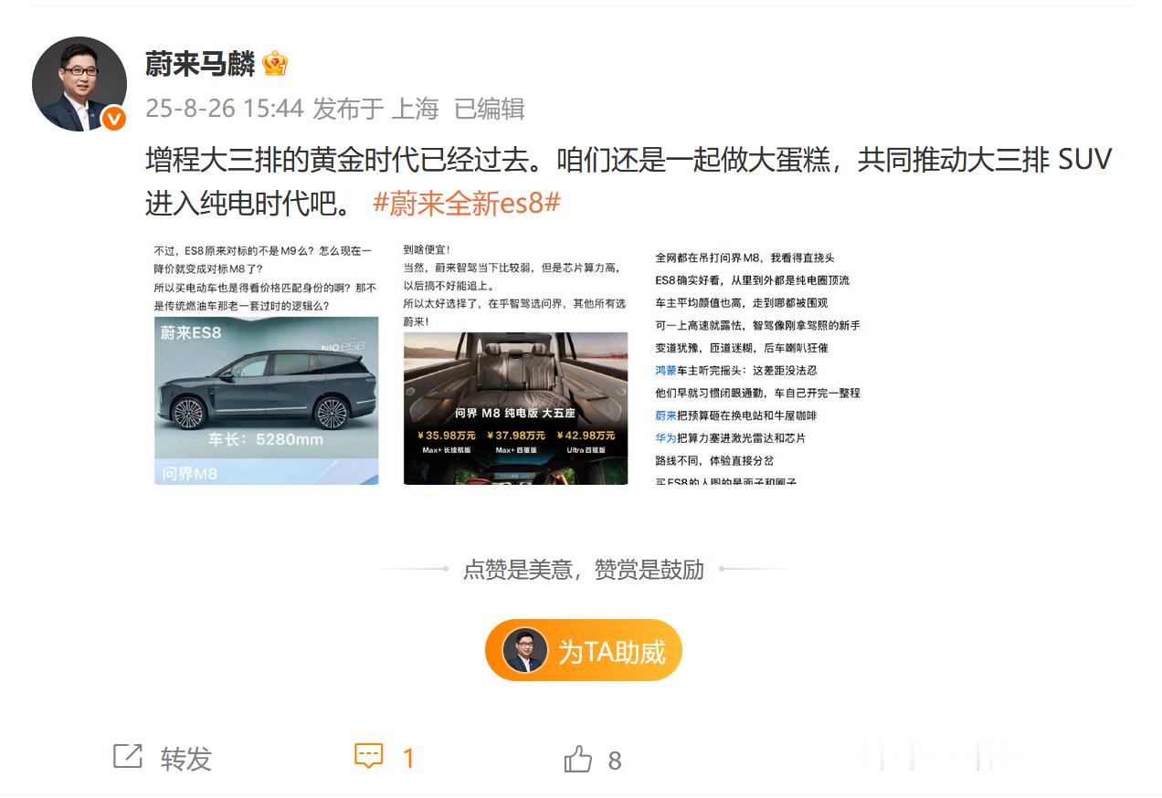Click the crown membership icon beside username
This screenshot has height=798, width=1162.
click(275, 64)
